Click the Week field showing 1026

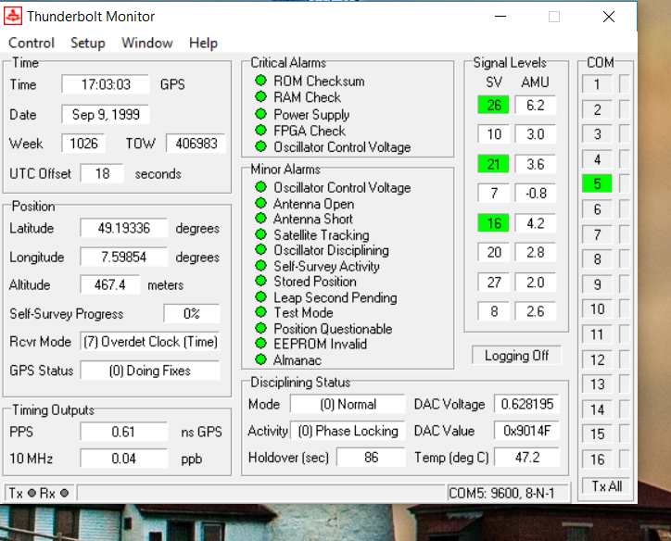click(x=83, y=144)
